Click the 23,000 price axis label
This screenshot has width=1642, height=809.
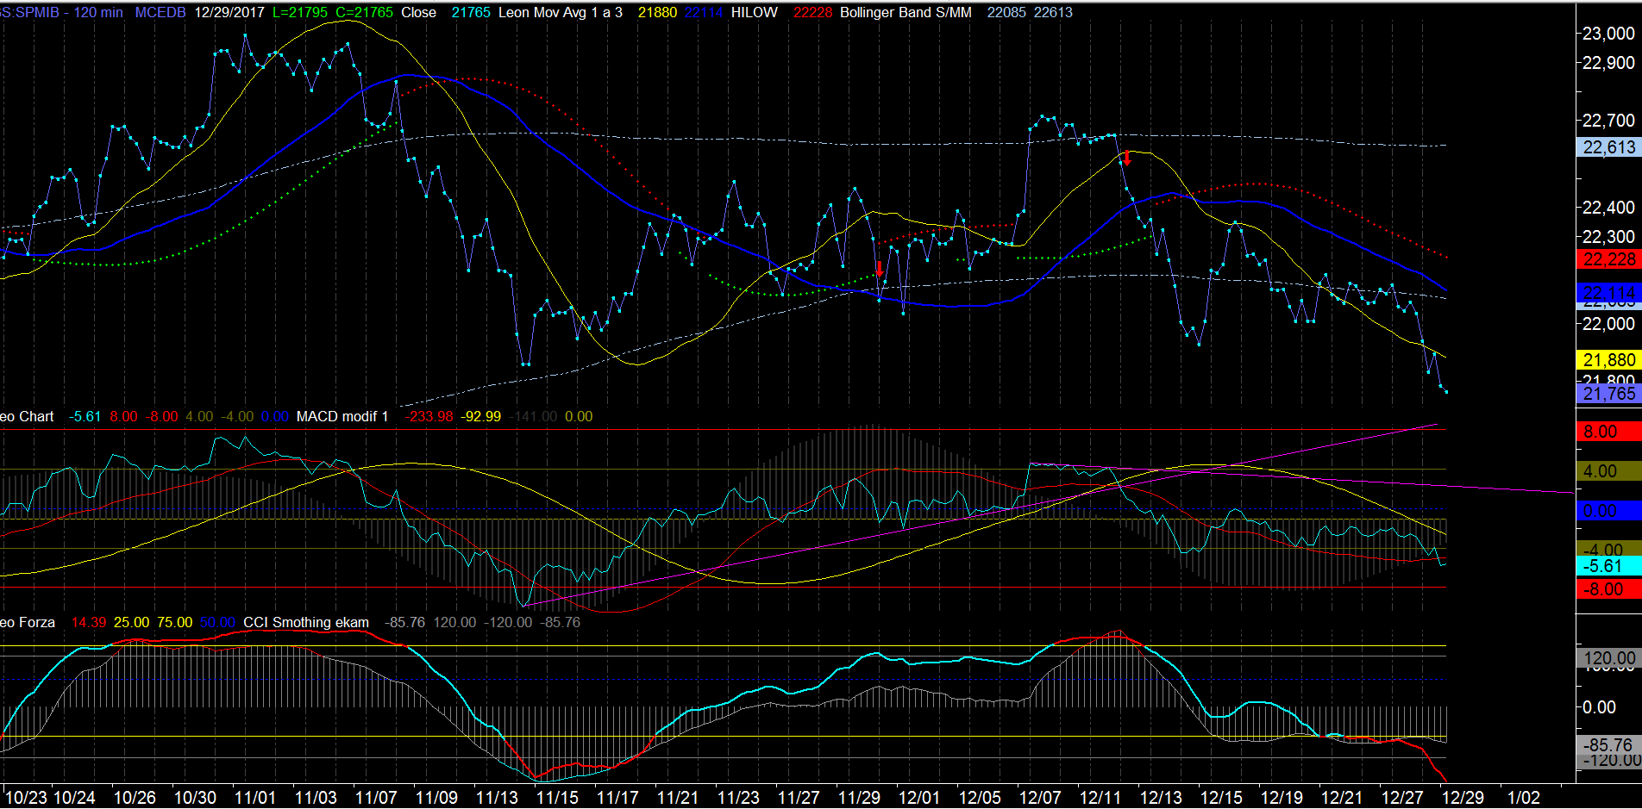pos(1608,34)
